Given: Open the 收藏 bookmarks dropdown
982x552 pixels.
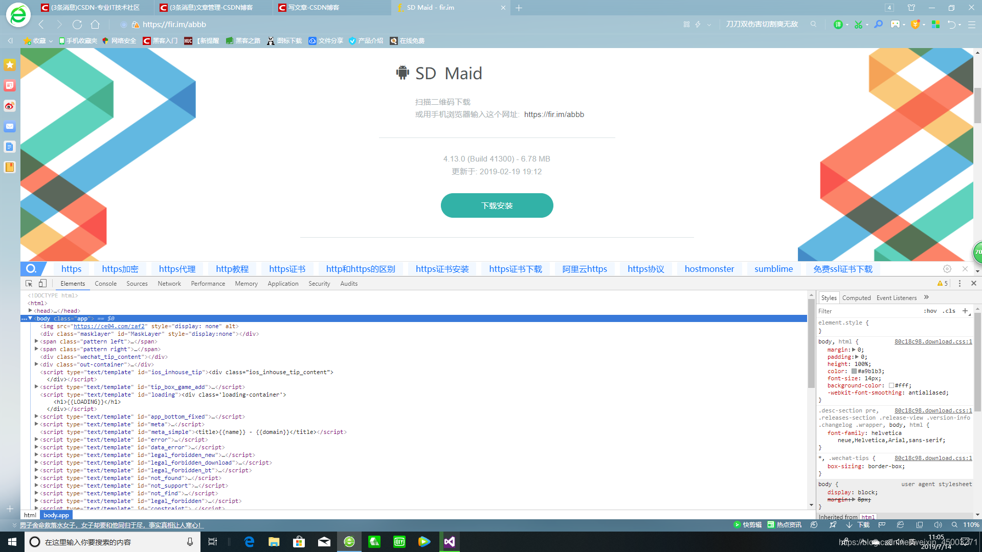Looking at the screenshot, I should pyautogui.click(x=38, y=41).
